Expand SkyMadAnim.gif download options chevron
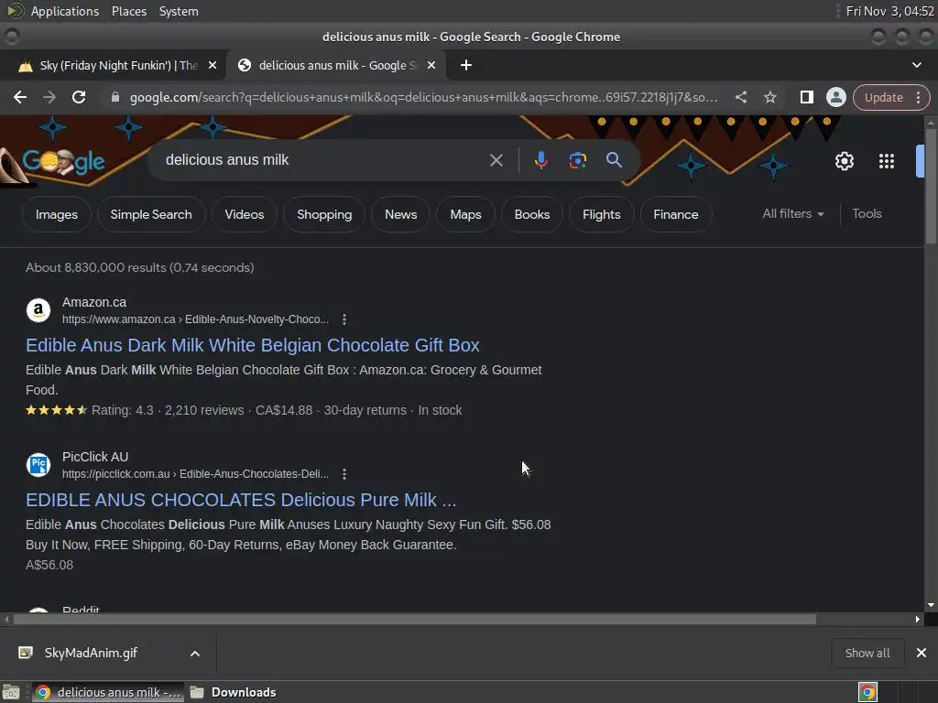 195,654
